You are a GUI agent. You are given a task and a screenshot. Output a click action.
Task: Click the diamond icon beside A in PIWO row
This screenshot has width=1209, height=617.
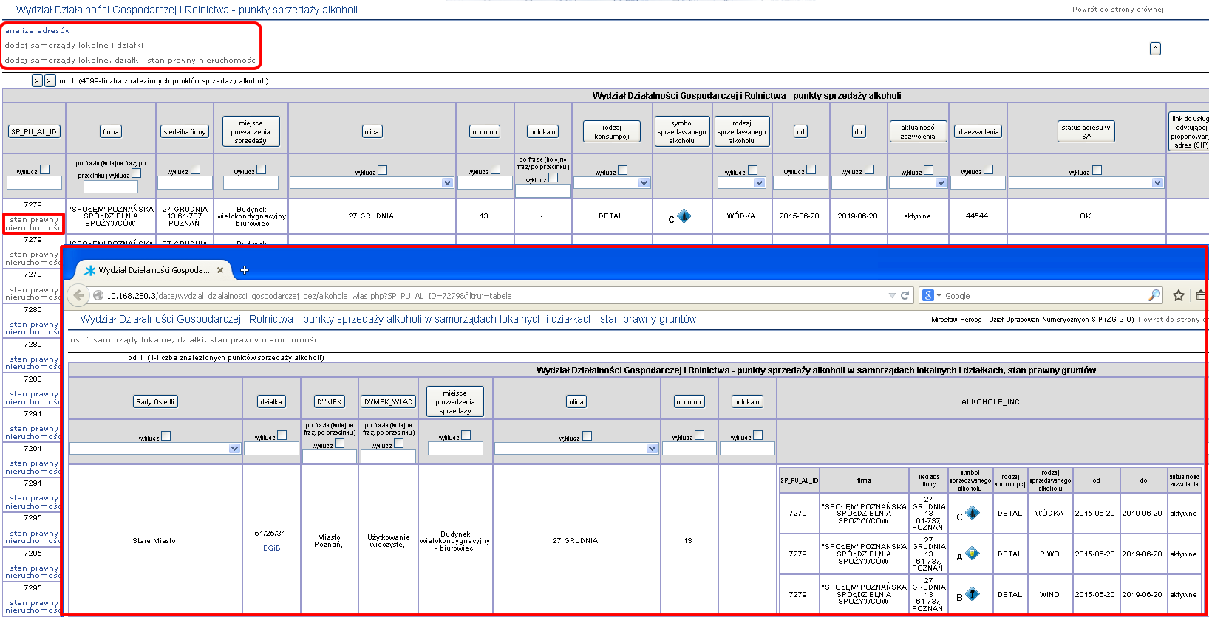point(973,554)
